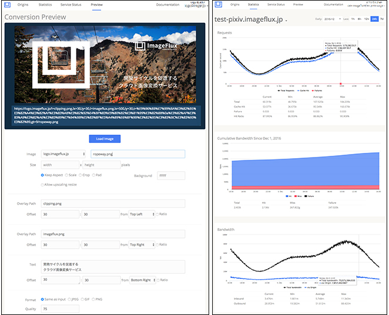Select Crop radio option
Image resolution: width=389 pixels, height=315 pixels.
80,175
